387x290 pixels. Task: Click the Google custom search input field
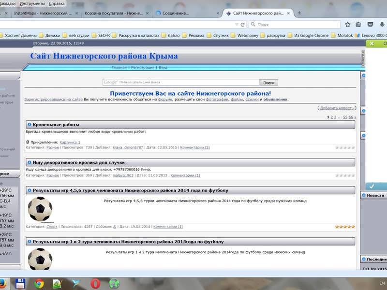[181, 83]
